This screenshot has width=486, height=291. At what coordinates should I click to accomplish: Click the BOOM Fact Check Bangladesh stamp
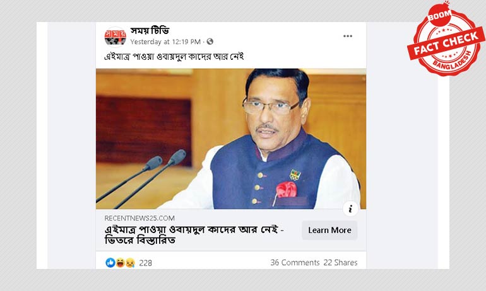click(446, 38)
